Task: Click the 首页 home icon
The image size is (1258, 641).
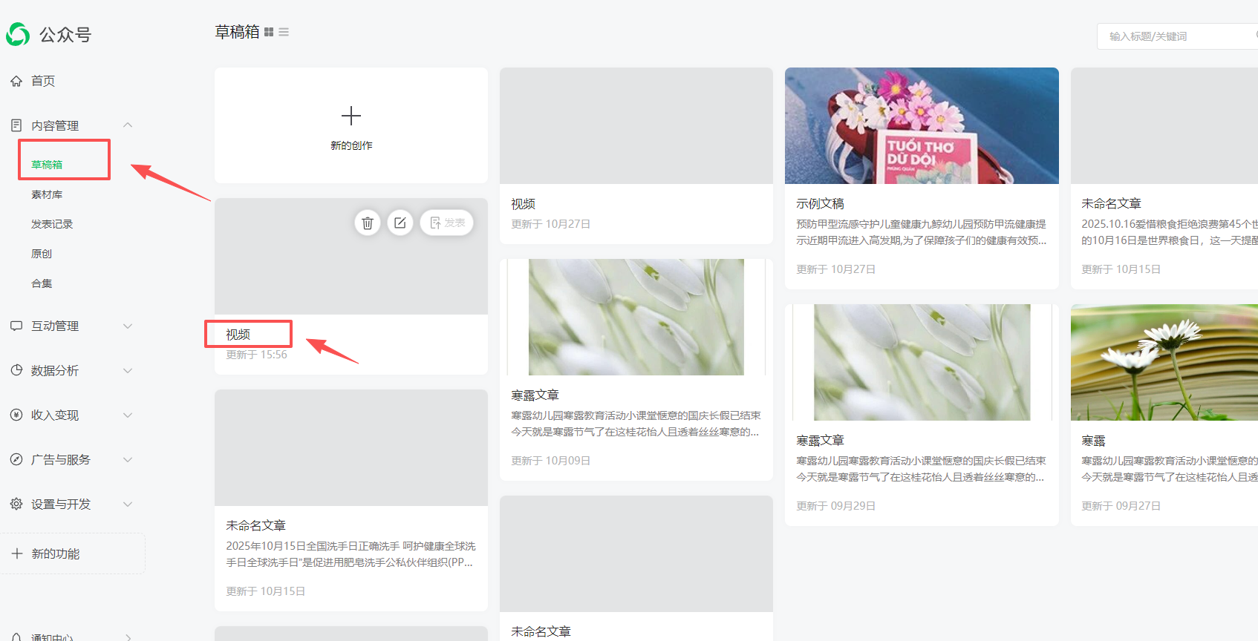Action: click(16, 81)
